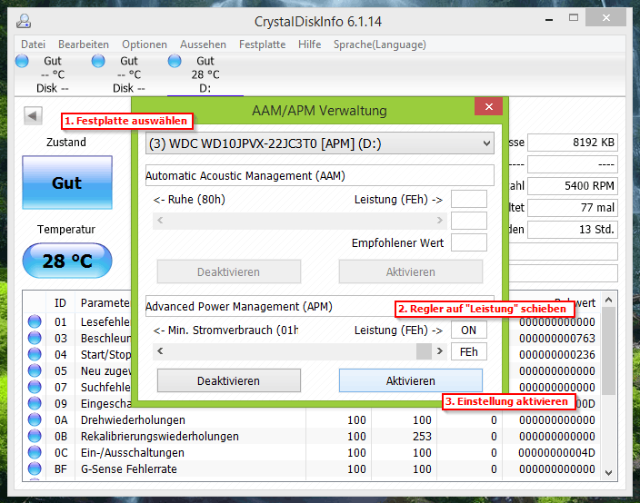640x503 pixels.
Task: Click the SMART table scroll up arrow
Action: [608, 300]
